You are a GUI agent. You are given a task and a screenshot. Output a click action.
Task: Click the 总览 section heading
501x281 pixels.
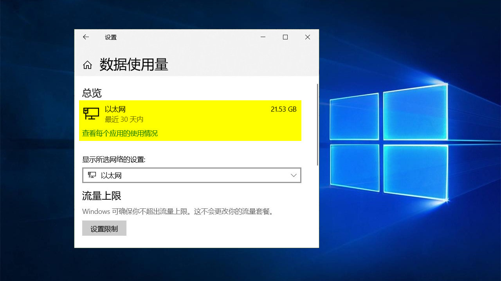91,93
